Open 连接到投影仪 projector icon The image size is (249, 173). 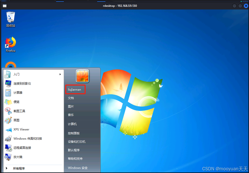tap(8, 83)
